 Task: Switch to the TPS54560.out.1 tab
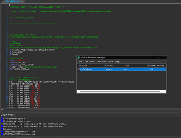click(x=13, y=1)
